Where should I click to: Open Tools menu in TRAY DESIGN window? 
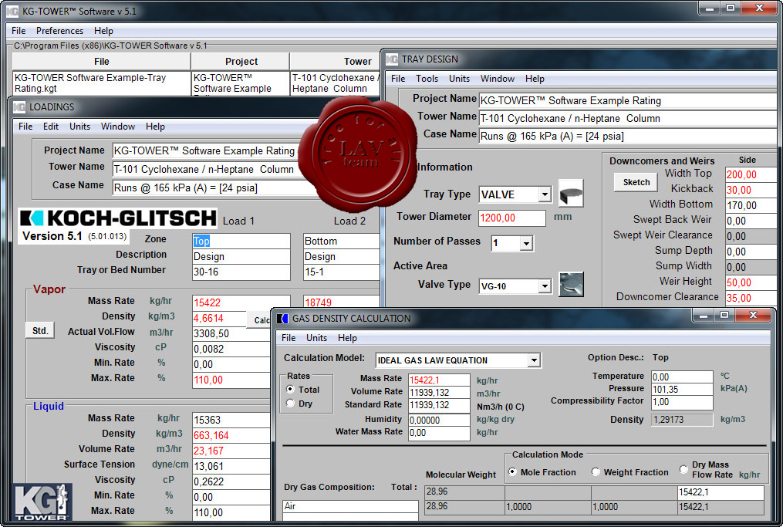(427, 79)
